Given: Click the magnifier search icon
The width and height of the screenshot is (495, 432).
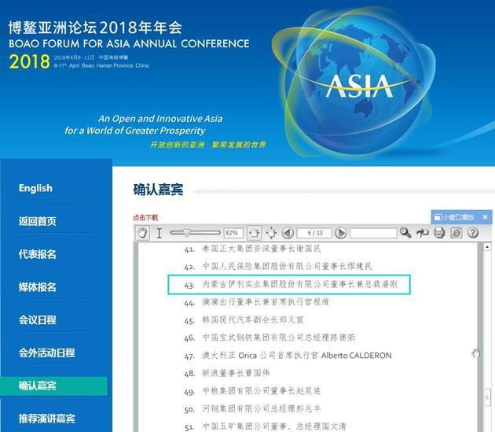Looking at the screenshot, I should click(x=405, y=233).
